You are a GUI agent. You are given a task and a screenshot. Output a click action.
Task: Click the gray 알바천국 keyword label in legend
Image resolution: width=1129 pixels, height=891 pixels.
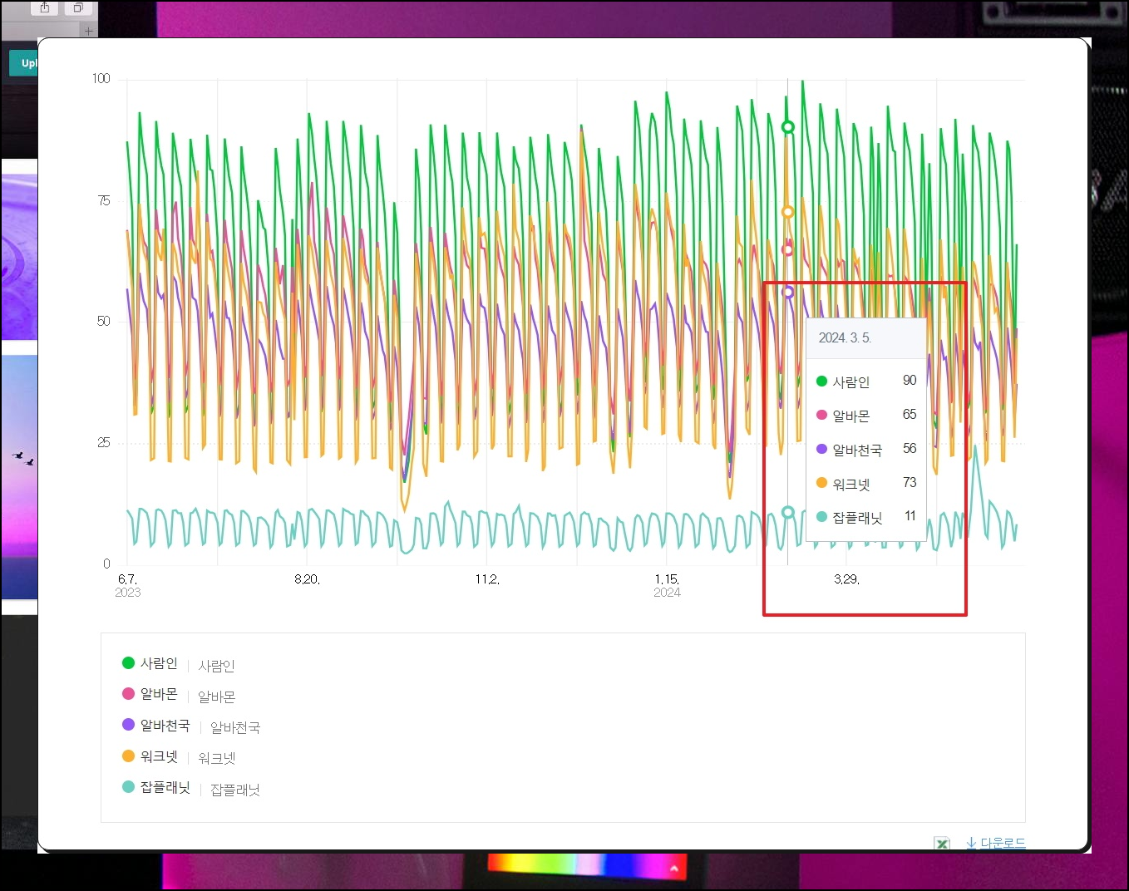[235, 727]
